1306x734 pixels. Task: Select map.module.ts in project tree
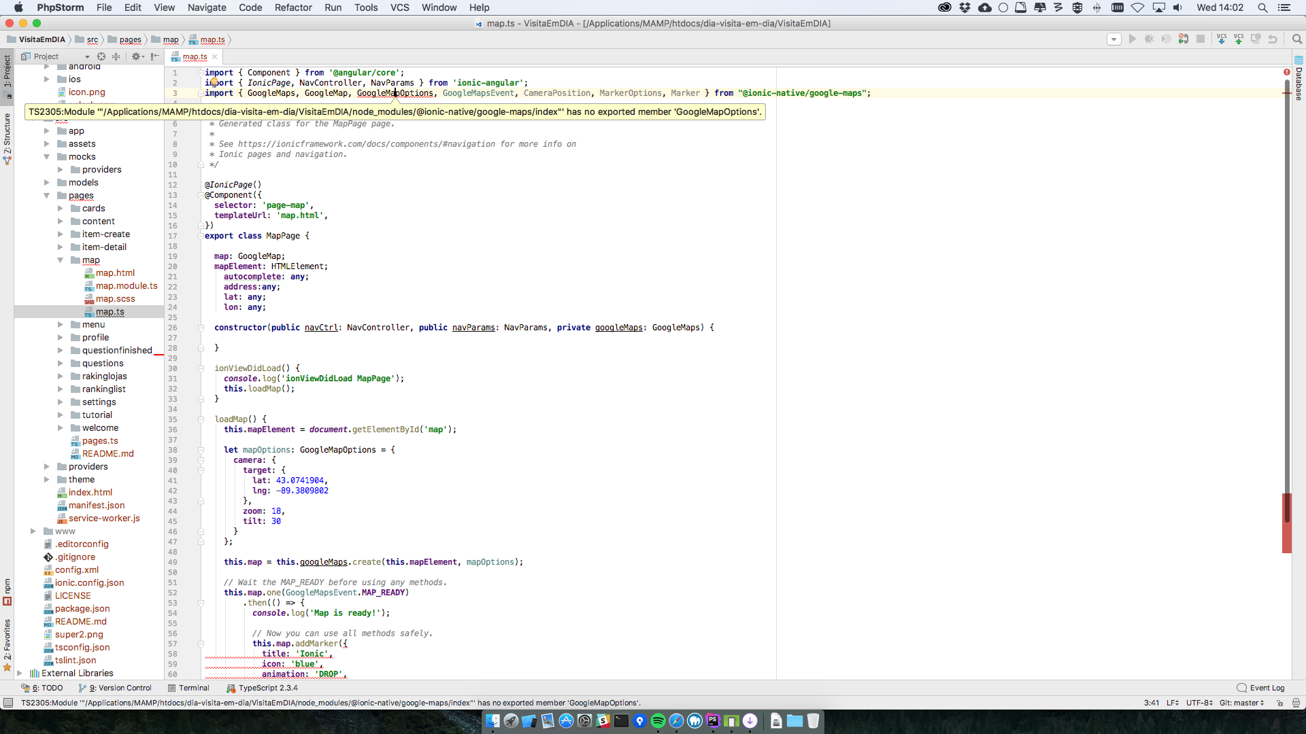(x=127, y=286)
